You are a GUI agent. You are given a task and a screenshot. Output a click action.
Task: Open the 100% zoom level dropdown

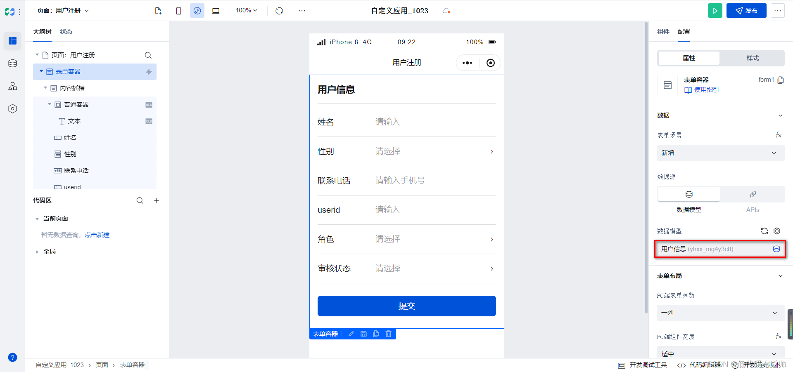pyautogui.click(x=246, y=11)
